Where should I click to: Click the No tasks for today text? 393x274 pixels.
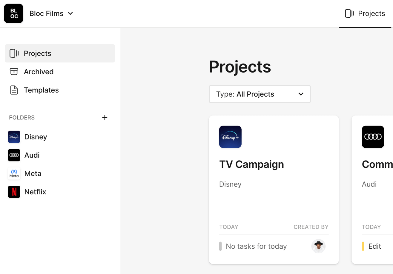tap(256, 246)
